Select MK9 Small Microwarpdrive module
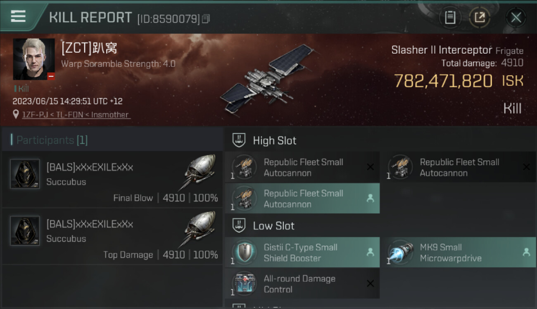This screenshot has width=537, height=309. click(x=459, y=253)
